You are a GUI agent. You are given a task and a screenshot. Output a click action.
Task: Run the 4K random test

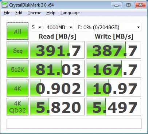click(x=17, y=88)
